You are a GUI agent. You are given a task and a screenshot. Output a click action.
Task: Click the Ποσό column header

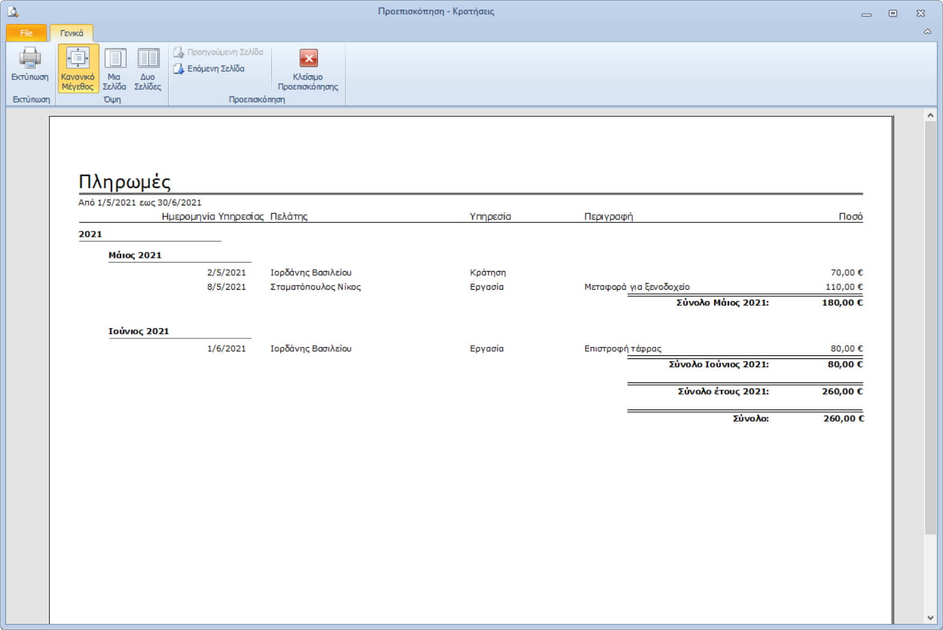click(x=850, y=216)
